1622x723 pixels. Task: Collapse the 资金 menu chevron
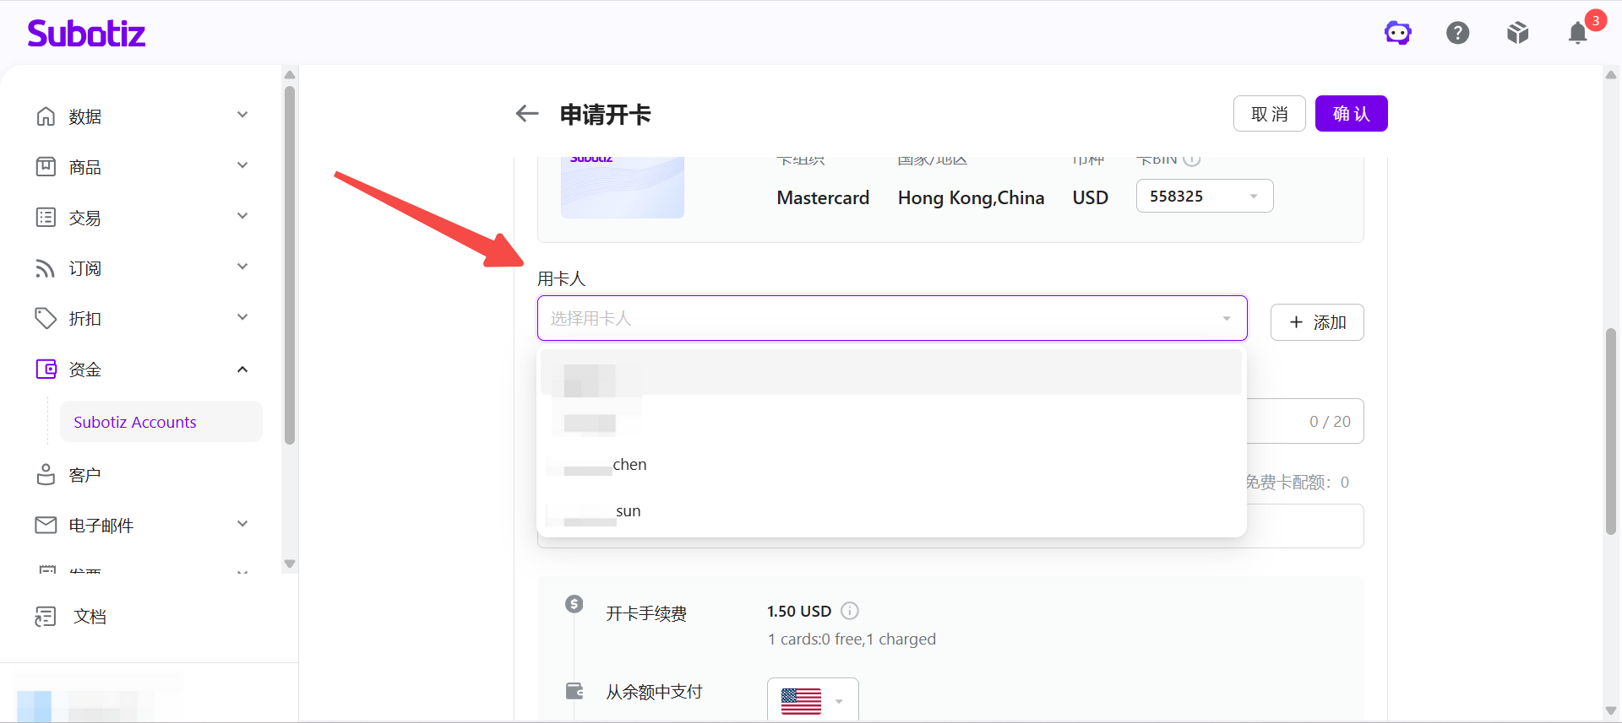pos(242,370)
